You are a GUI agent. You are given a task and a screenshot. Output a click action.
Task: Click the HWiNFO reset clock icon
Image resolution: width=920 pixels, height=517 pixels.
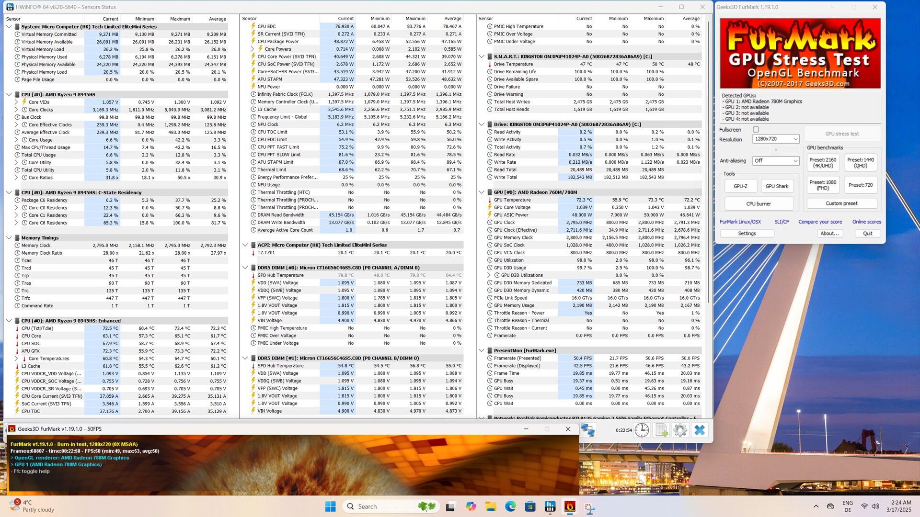642,430
